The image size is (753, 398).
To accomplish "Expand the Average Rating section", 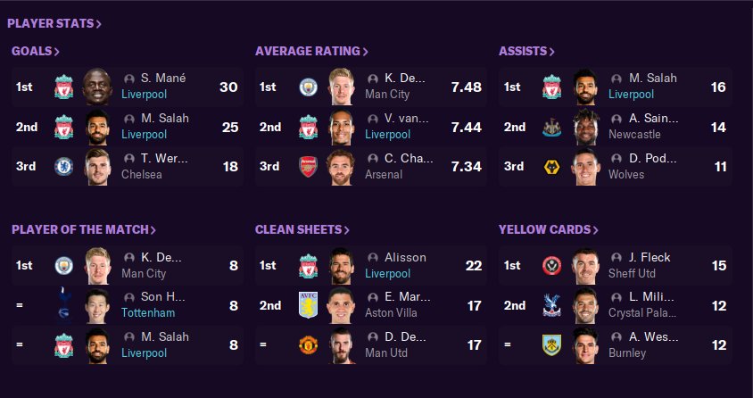I will click(x=311, y=52).
